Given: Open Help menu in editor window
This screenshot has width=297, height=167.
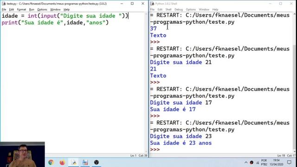Looking at the screenshot, I should point(66,9).
